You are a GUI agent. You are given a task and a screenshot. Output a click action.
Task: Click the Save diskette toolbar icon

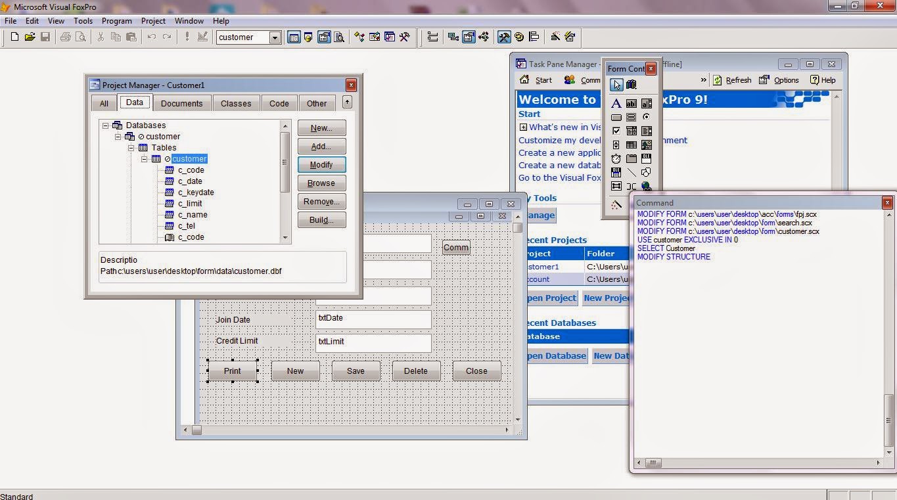coord(45,37)
